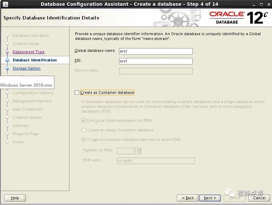Select the Database Operation step

(31, 35)
